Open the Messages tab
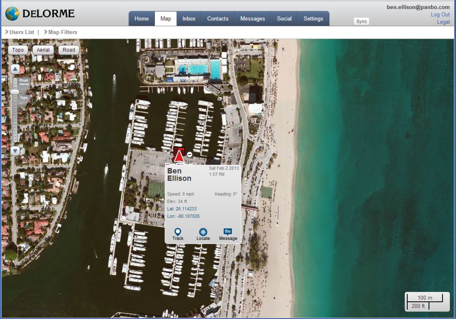 [253, 18]
